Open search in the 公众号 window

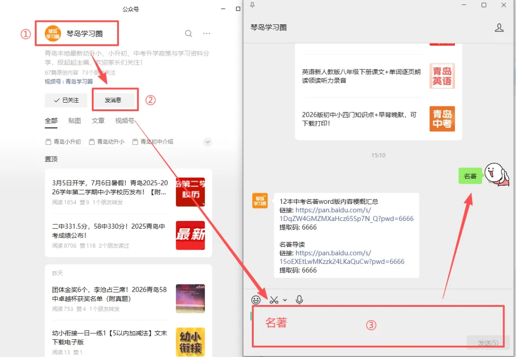[189, 33]
